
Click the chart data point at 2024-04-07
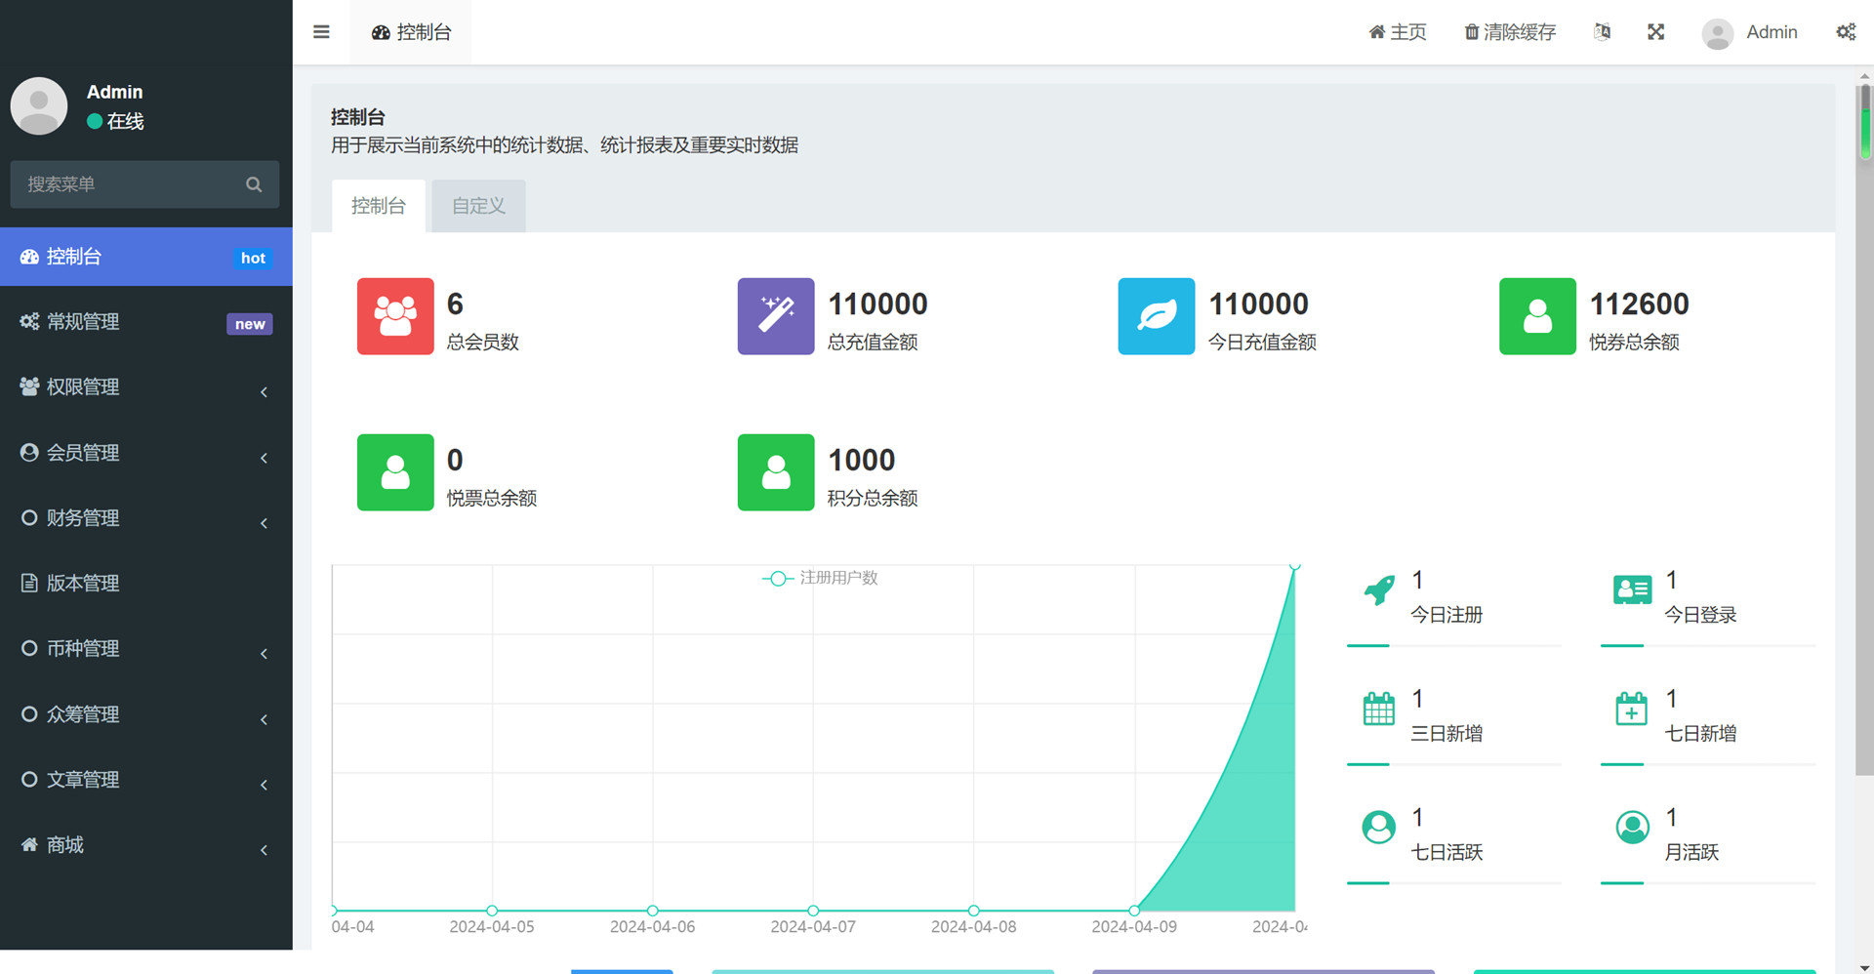pos(813,911)
